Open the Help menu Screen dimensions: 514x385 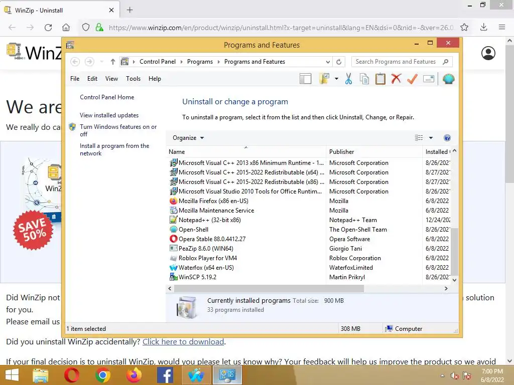pyautogui.click(x=155, y=79)
